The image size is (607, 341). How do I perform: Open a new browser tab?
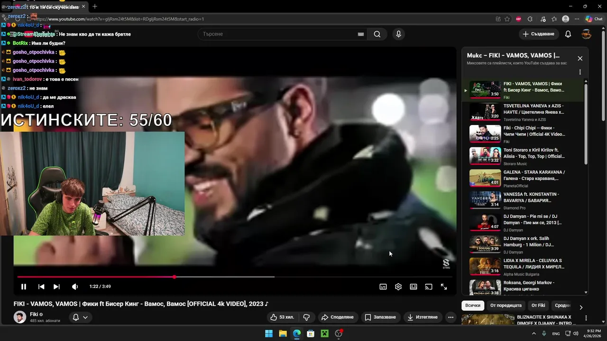click(x=95, y=6)
